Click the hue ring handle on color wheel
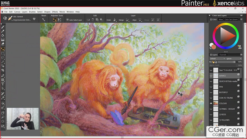This screenshot has width=247, height=139. 217,28
